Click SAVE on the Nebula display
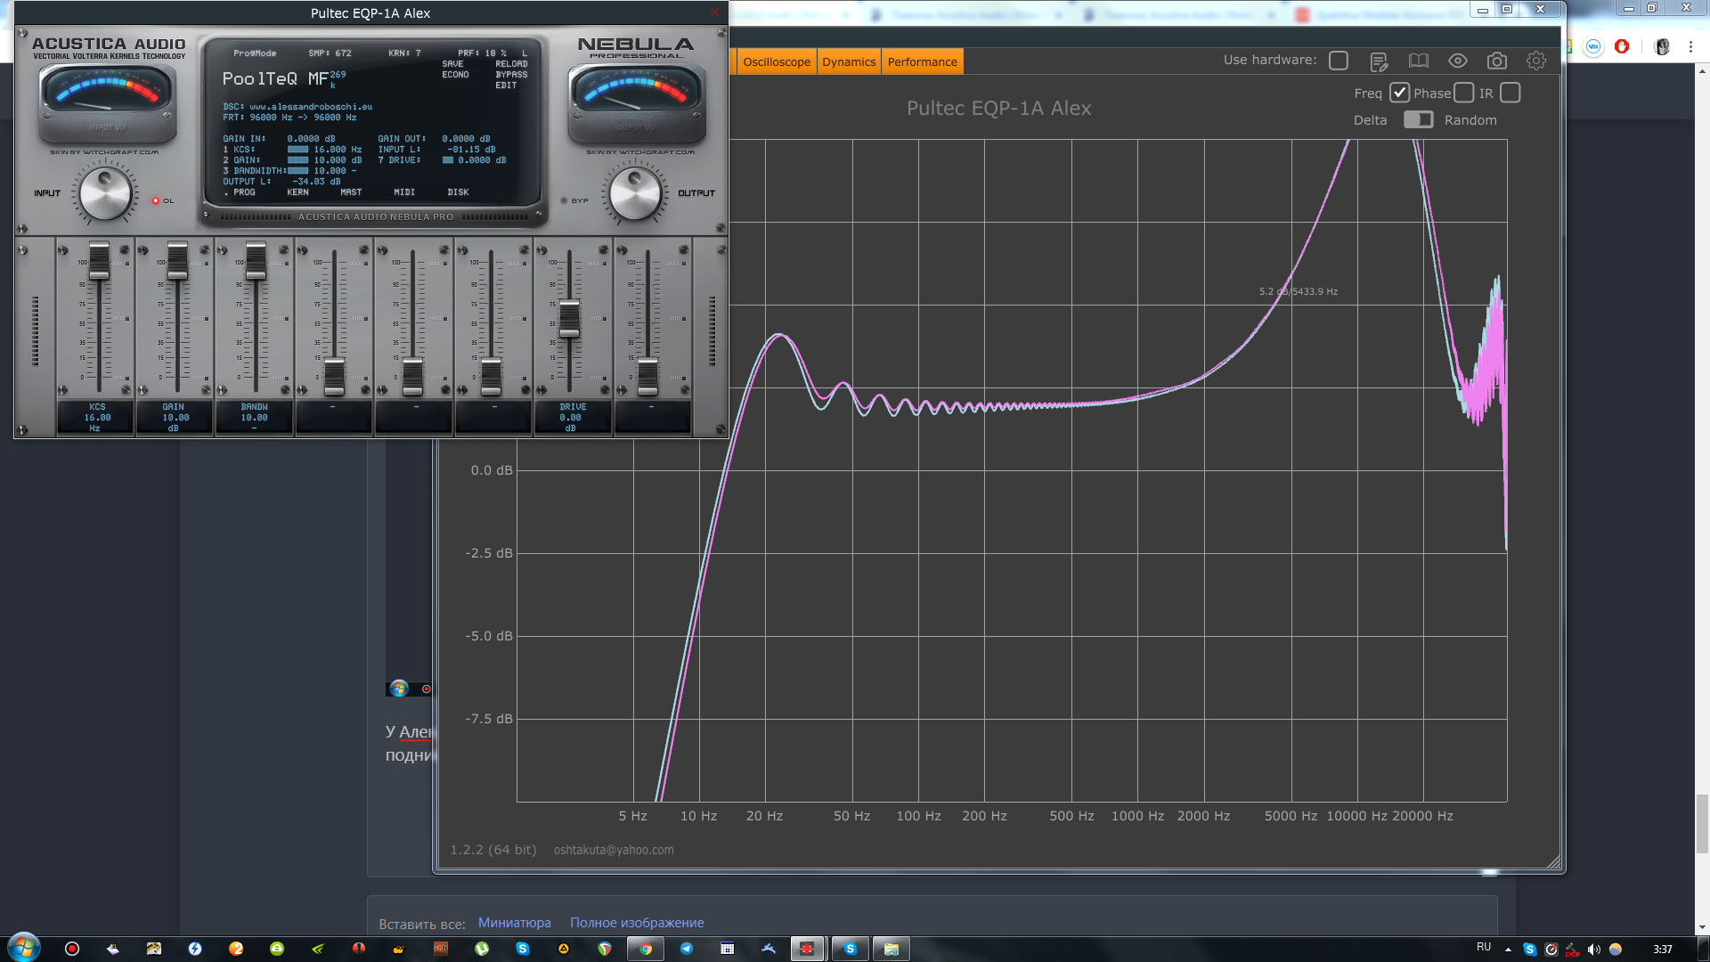The width and height of the screenshot is (1710, 962). tap(452, 64)
